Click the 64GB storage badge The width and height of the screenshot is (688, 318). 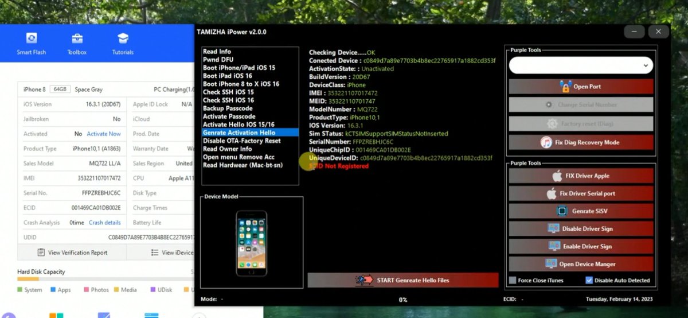60,90
